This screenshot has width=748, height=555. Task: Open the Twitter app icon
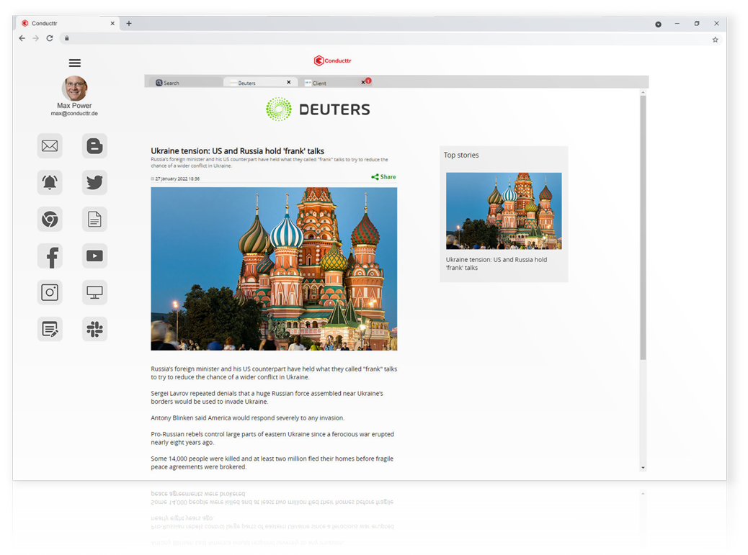click(x=94, y=182)
